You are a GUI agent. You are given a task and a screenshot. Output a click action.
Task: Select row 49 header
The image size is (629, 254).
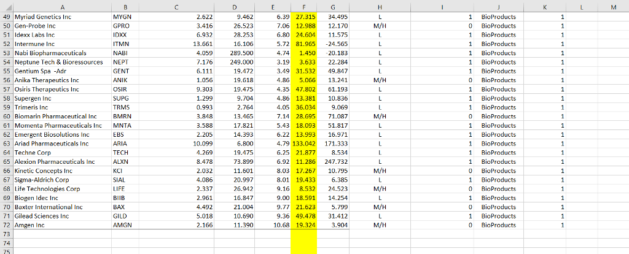(6, 17)
